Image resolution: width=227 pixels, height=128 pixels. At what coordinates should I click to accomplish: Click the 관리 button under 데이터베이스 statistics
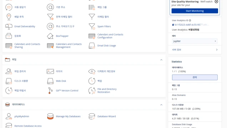(195, 77)
